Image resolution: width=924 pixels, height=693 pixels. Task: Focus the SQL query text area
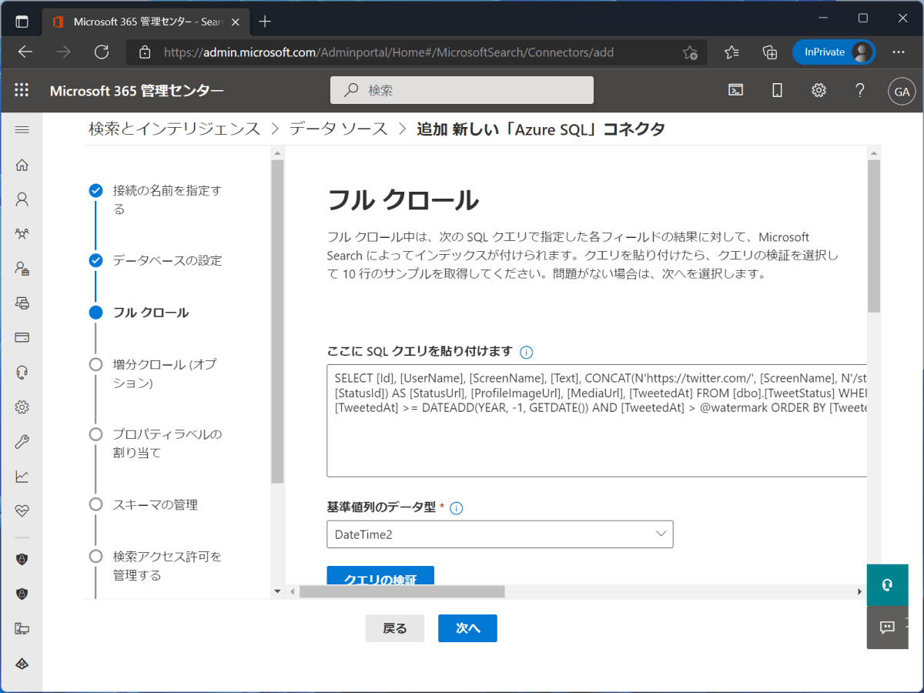click(x=597, y=421)
